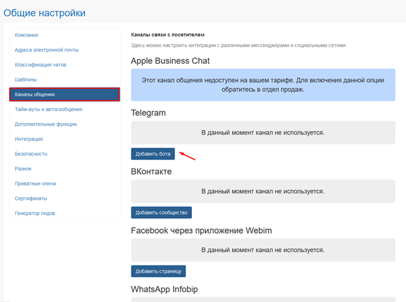This screenshot has height=302, width=406.
Task: Click the Добавить страницу button
Action: [158, 271]
